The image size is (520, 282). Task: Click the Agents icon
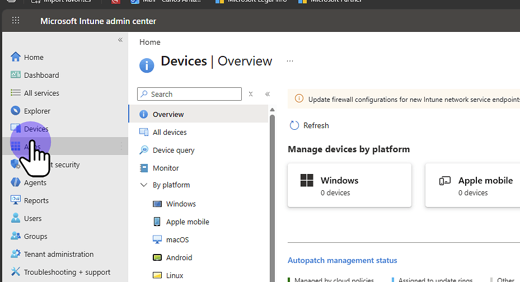click(16, 182)
